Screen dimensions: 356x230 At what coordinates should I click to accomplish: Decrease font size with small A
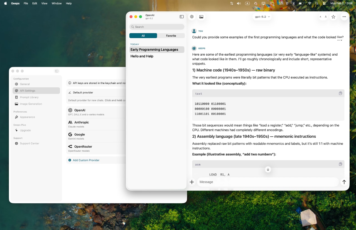[320, 17]
